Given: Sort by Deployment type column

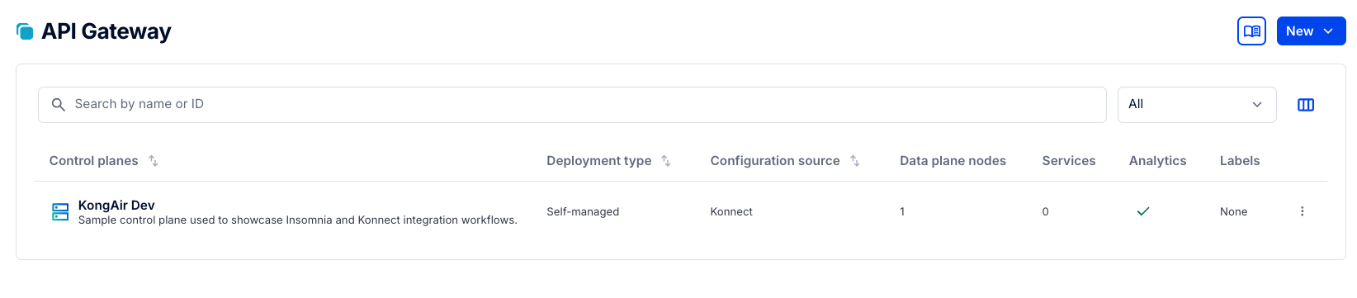Looking at the screenshot, I should [608, 161].
